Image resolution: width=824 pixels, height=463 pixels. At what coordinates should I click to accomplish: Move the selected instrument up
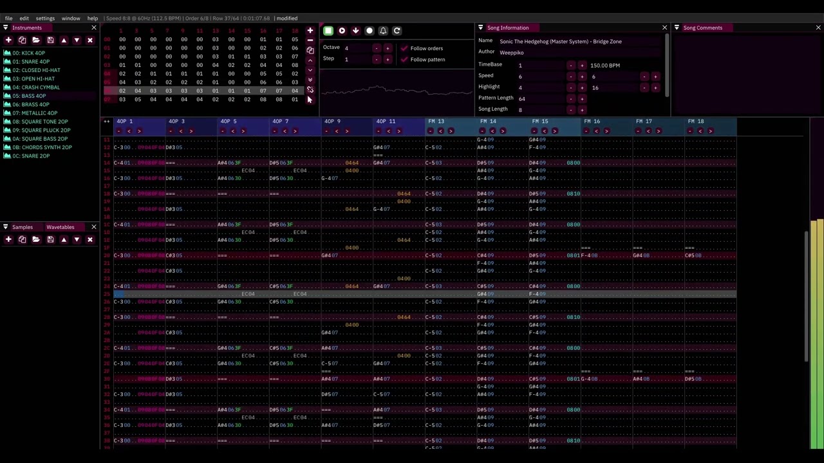tap(64, 41)
